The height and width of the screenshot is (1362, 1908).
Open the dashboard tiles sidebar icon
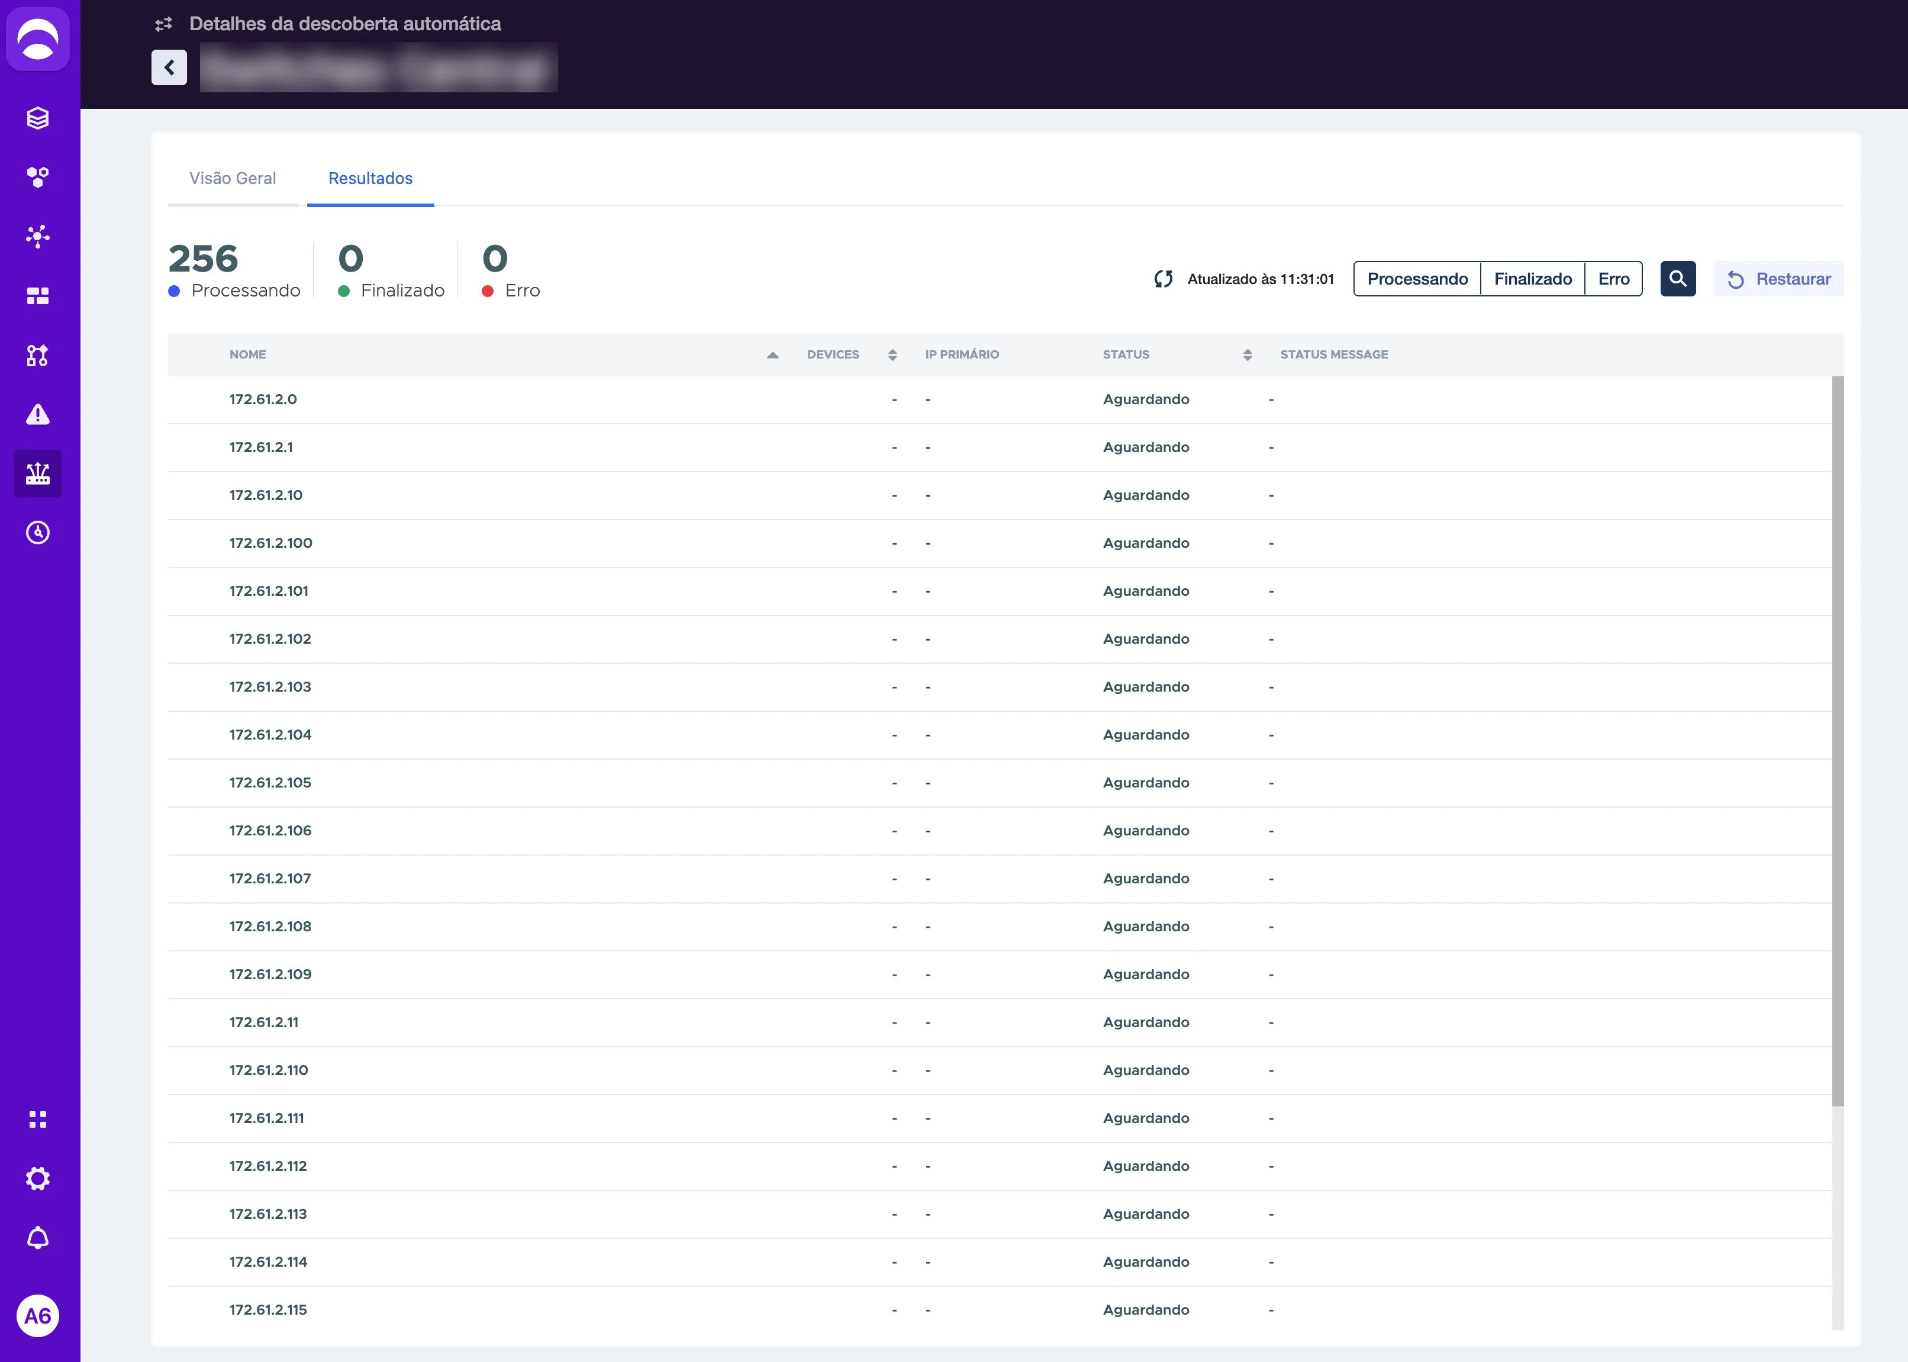pyautogui.click(x=38, y=296)
